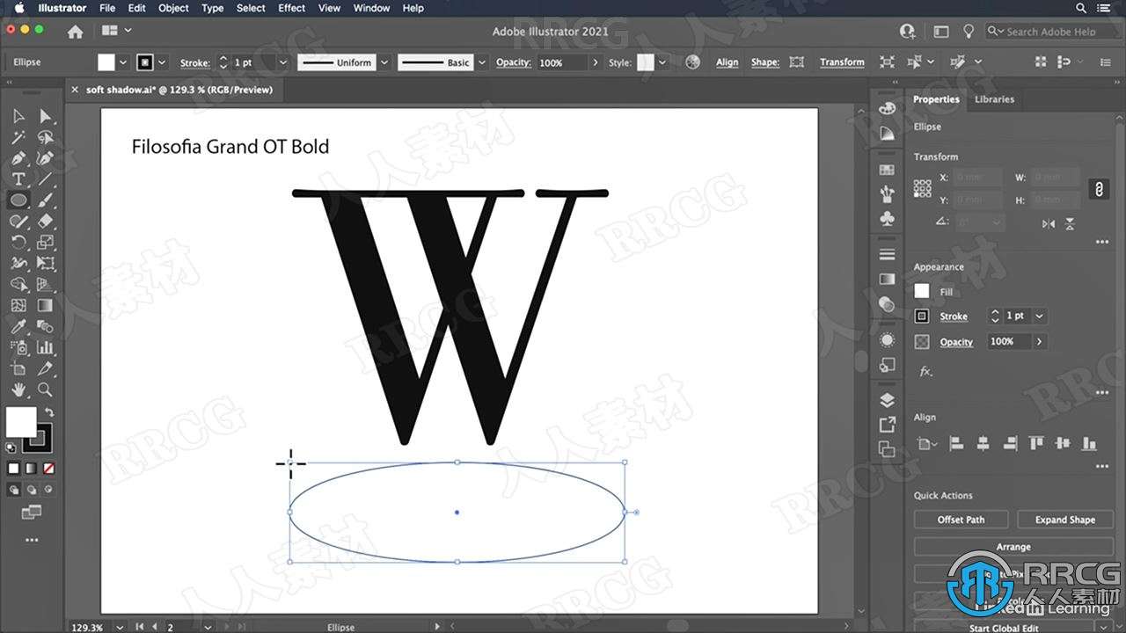Expand Opacity arrow in Properties panel
The height and width of the screenshot is (633, 1126).
[1040, 341]
